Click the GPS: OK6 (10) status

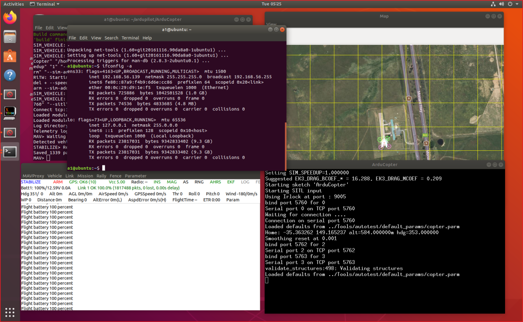pyautogui.click(x=82, y=182)
